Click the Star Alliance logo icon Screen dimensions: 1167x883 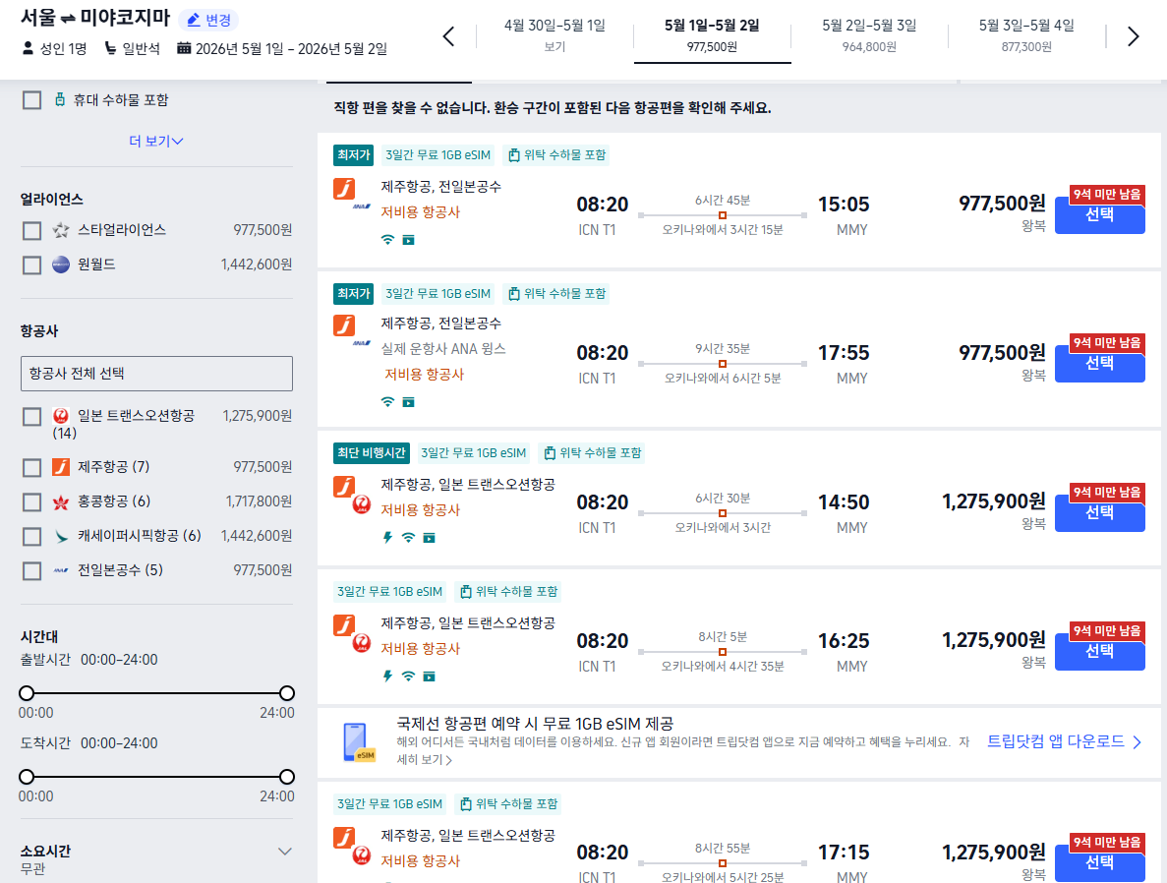click(61, 231)
